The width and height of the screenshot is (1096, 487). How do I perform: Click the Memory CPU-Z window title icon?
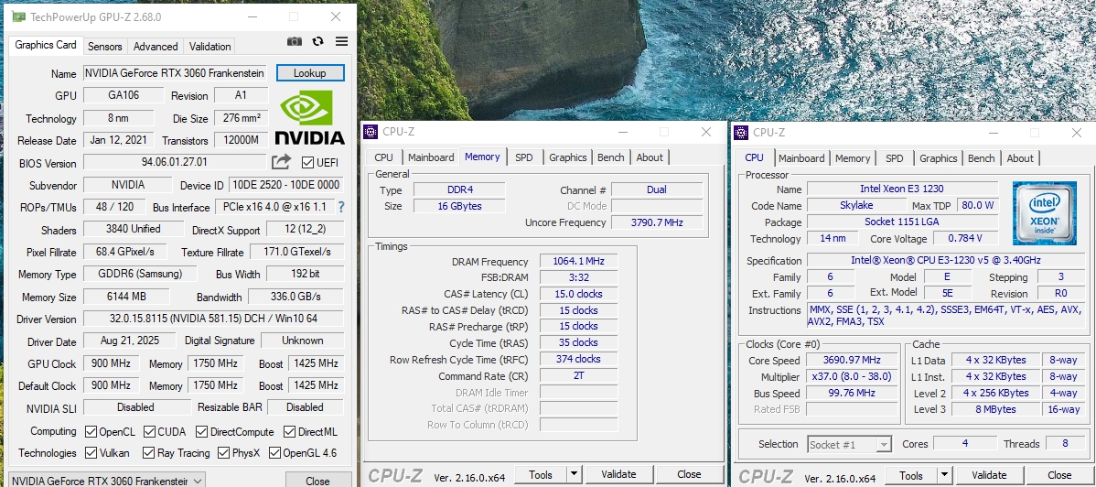tap(371, 132)
